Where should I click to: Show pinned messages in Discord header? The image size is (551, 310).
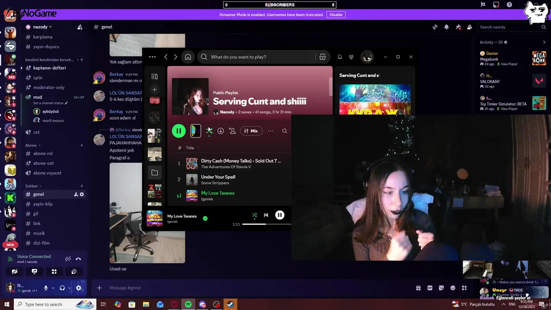pyautogui.click(x=458, y=27)
